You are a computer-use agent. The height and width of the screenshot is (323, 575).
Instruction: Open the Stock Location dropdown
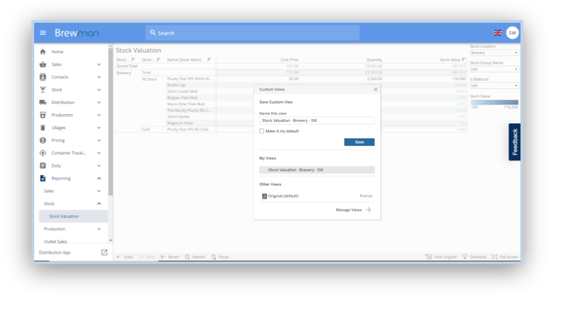tap(494, 53)
